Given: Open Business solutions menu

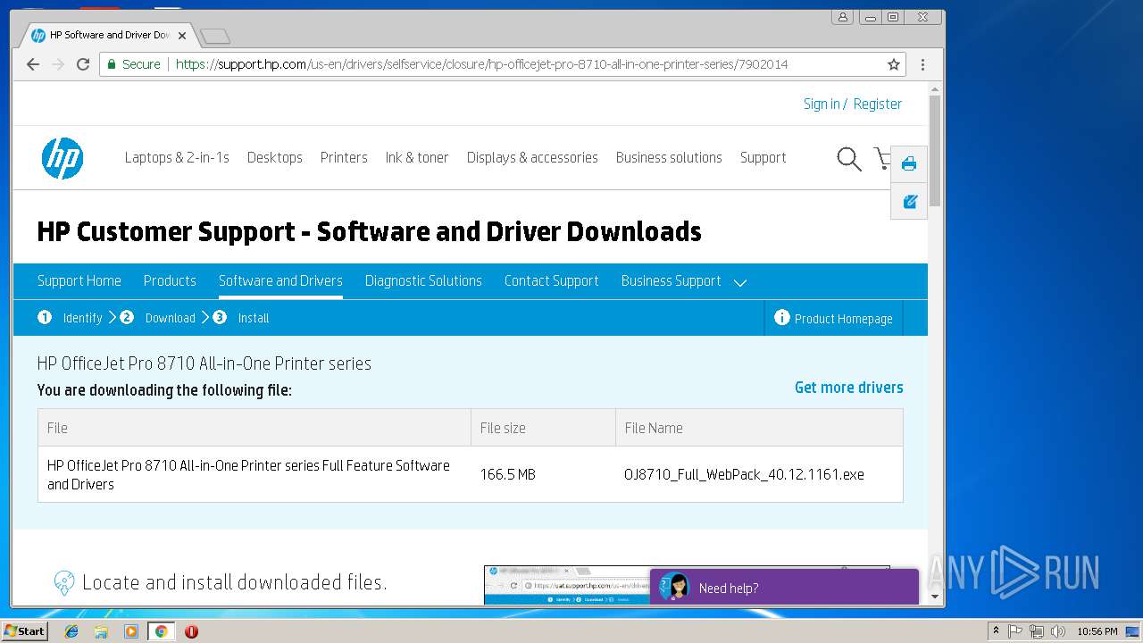Looking at the screenshot, I should [669, 158].
